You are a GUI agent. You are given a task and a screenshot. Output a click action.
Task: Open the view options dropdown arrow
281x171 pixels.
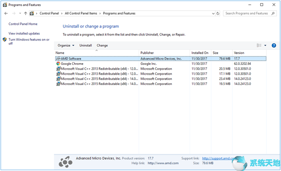(265, 45)
